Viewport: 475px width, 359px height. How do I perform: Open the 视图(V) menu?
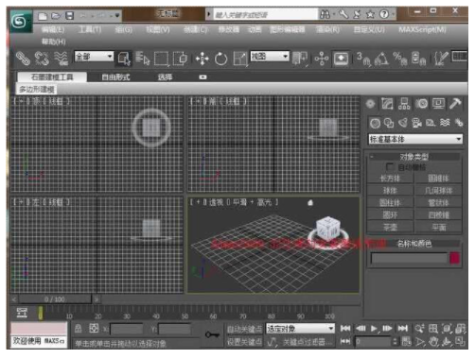158,29
